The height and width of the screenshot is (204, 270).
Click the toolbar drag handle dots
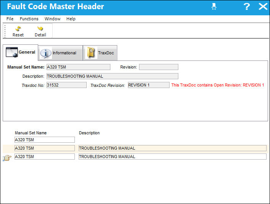5,31
